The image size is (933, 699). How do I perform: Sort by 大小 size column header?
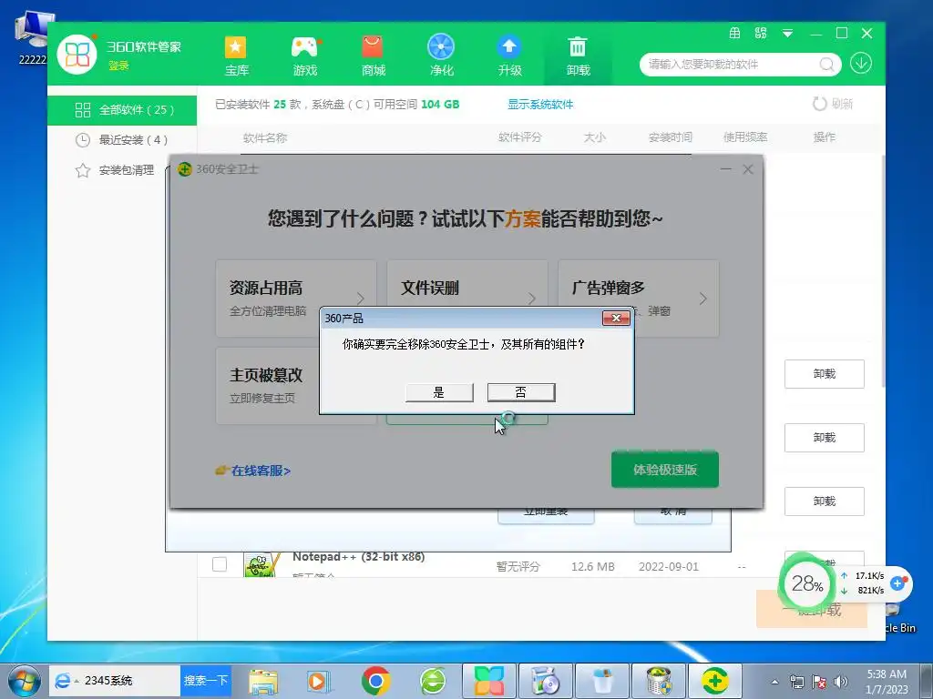(x=594, y=137)
